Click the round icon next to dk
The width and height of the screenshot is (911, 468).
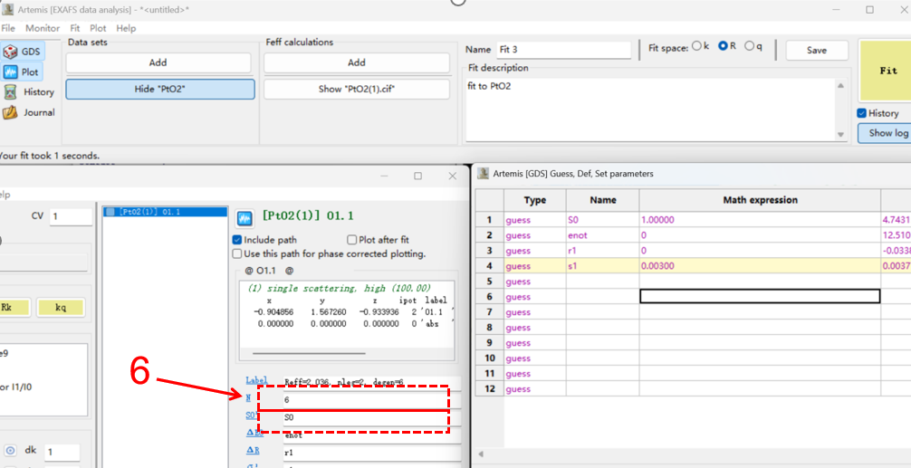pyautogui.click(x=11, y=451)
